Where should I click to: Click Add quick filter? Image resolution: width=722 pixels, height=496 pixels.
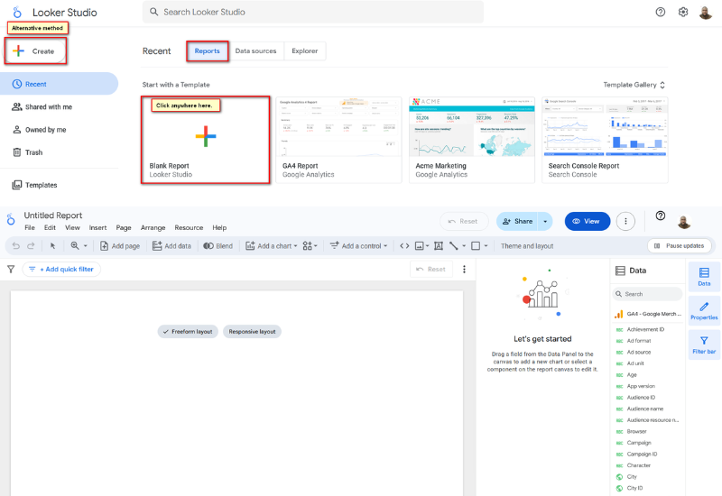pos(61,269)
